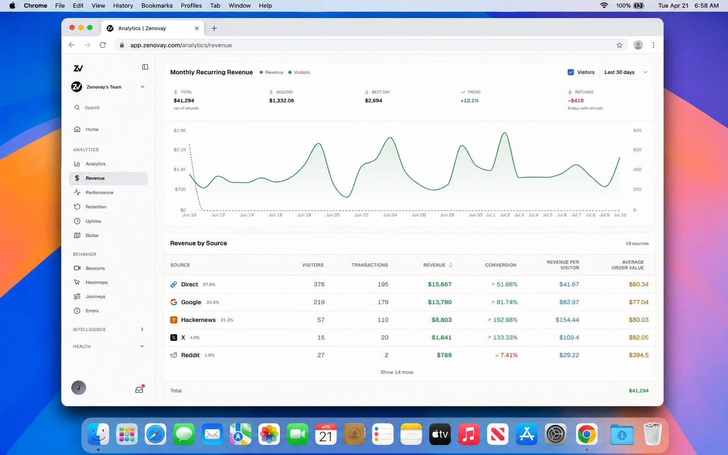
Task: Click the X source row label
Action: 183,337
